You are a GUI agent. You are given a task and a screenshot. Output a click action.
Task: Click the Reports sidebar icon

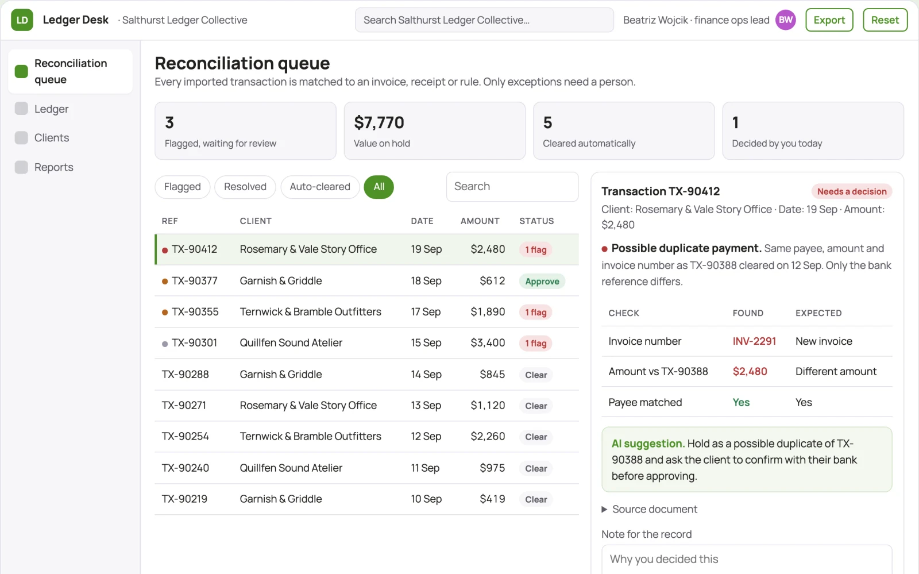21,167
